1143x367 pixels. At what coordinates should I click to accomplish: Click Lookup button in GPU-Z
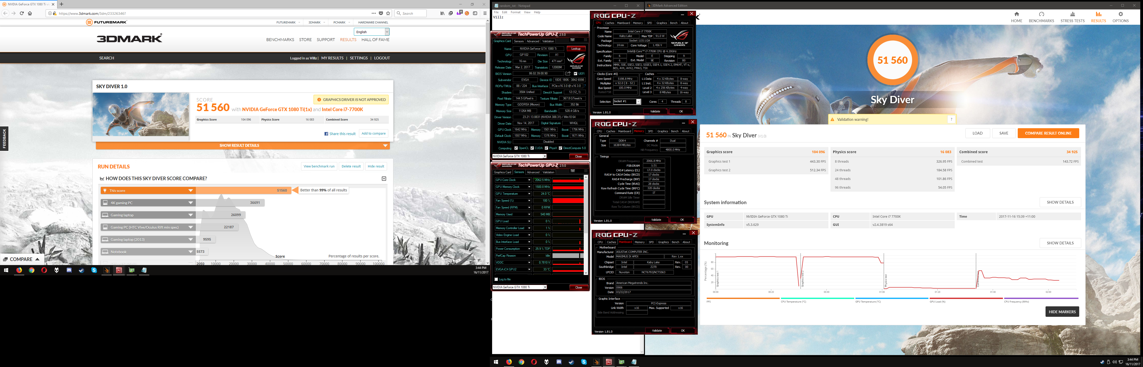[x=576, y=49]
